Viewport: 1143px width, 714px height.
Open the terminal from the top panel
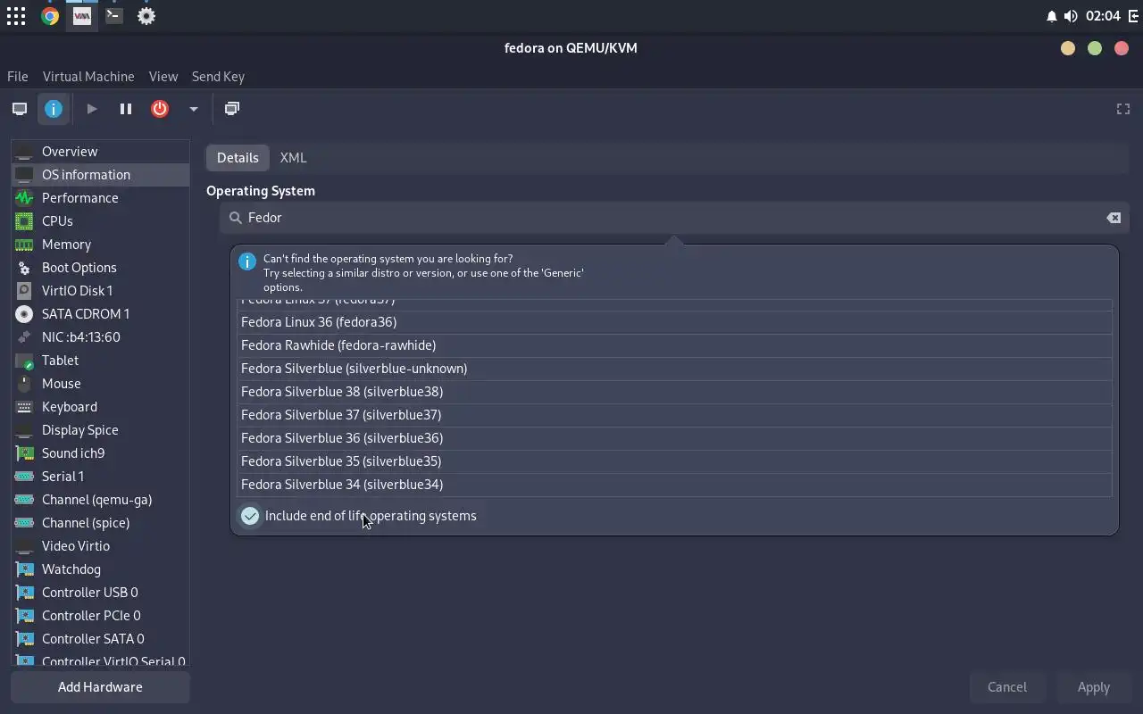114,16
